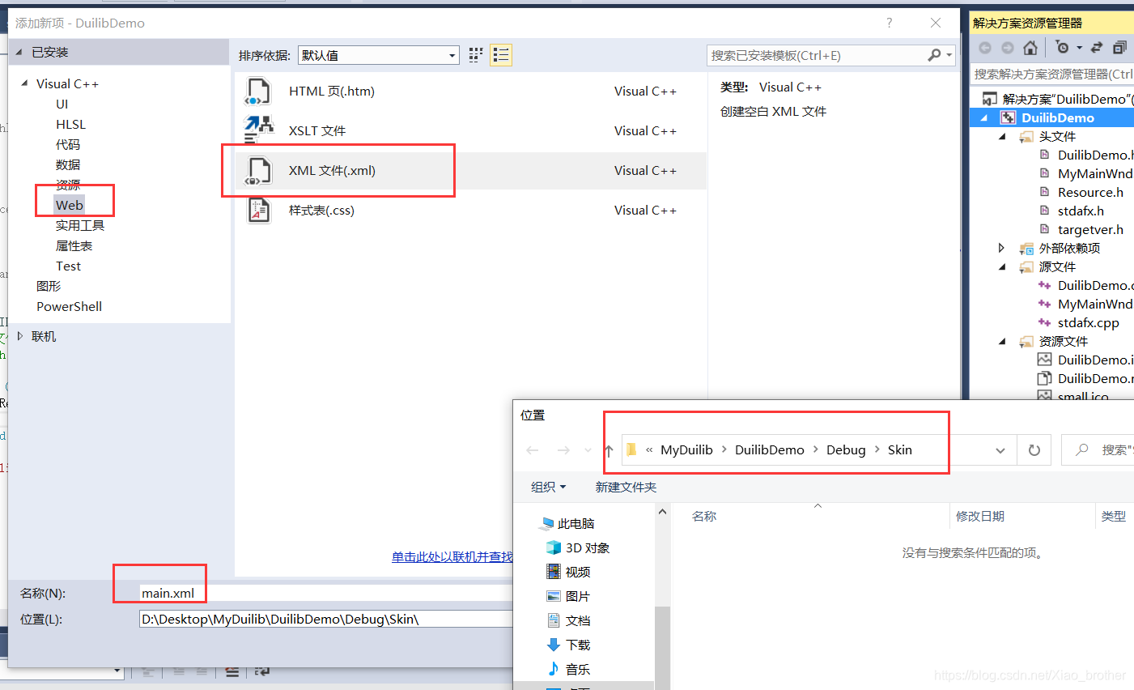Collapse the 源文件 folder
1134x690 pixels.
click(1002, 267)
